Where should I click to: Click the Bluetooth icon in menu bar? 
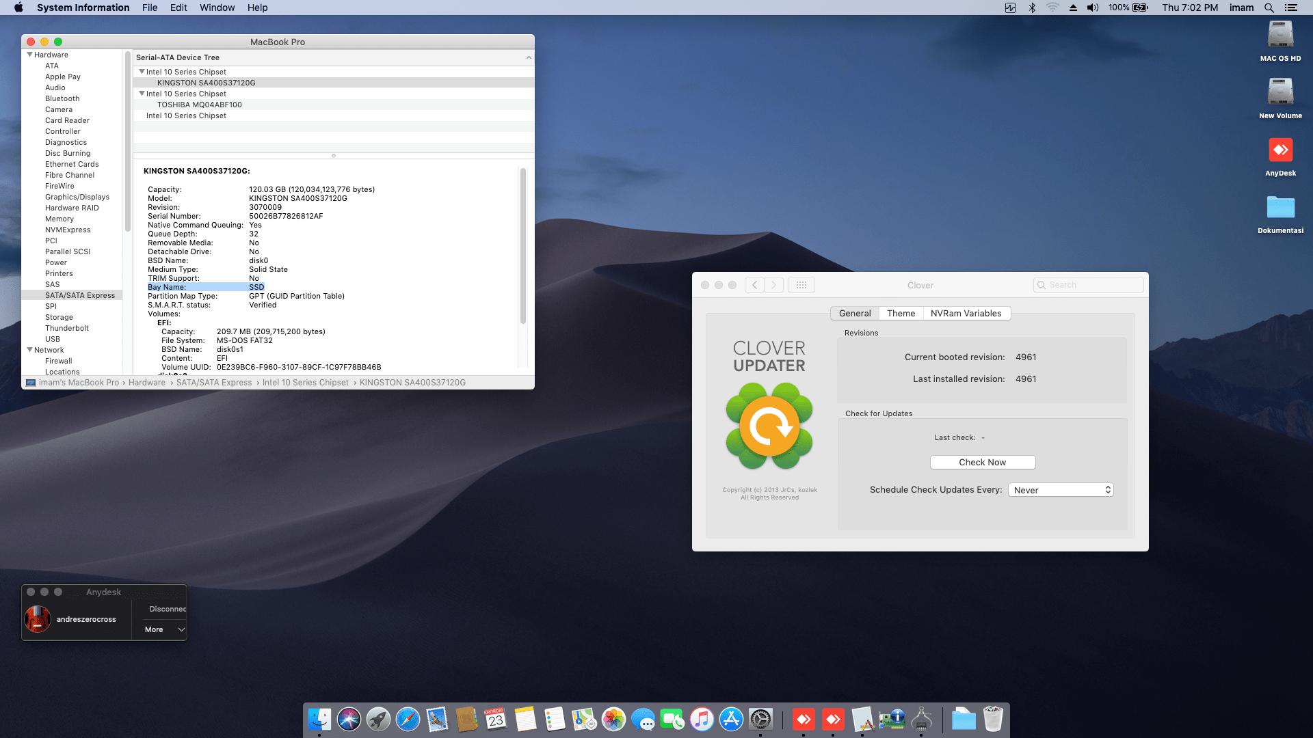click(1032, 8)
